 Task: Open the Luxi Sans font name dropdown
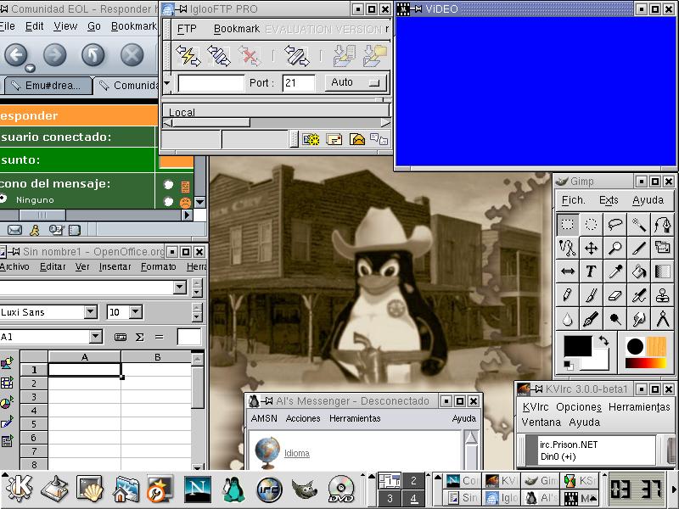click(90, 312)
